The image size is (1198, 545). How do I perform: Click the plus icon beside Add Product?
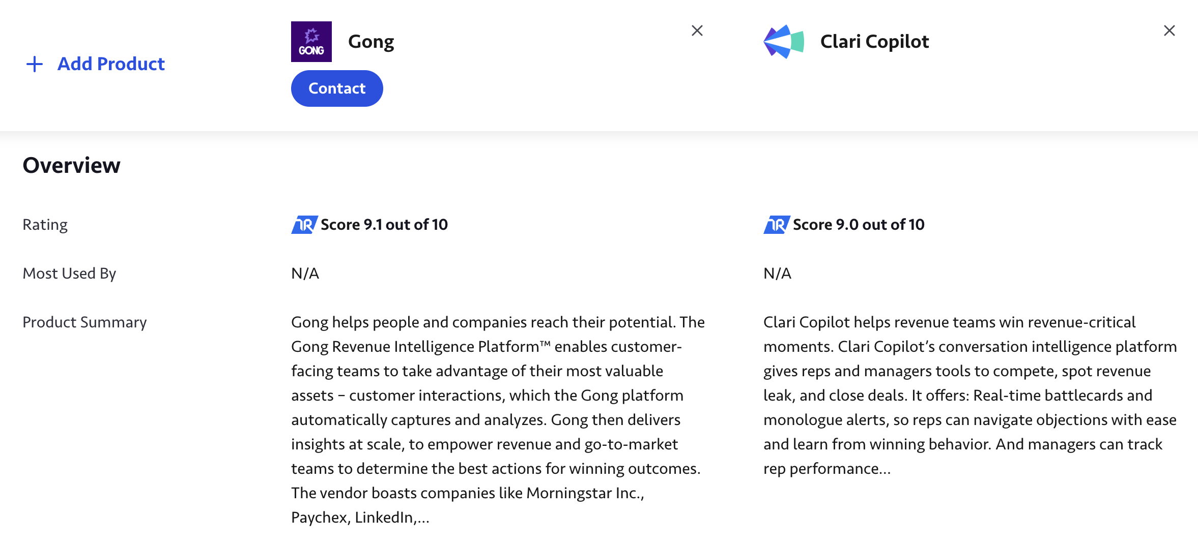35,64
